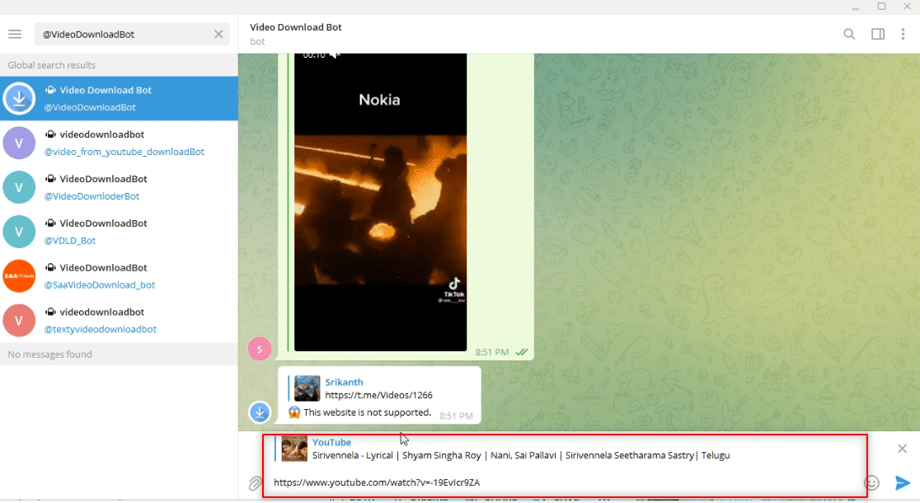920x503 pixels.
Task: Dismiss the YouTube link preview
Action: coord(903,449)
